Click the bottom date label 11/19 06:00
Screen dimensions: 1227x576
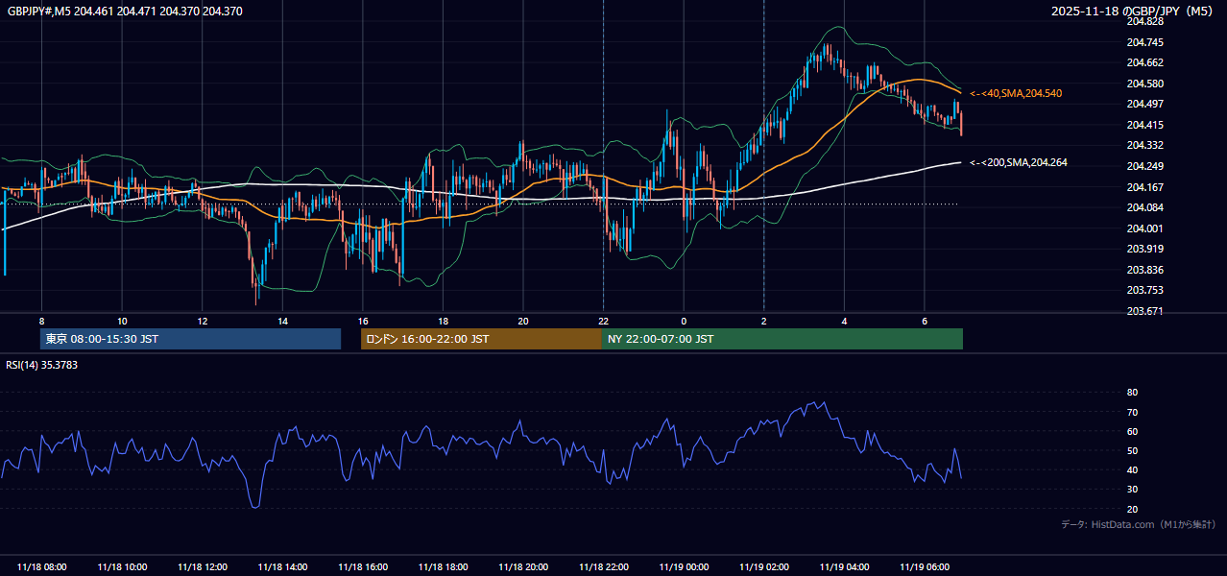pos(925,567)
